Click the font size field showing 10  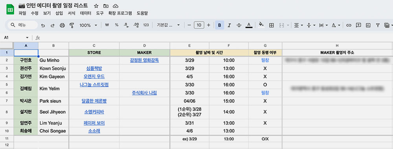point(199,25)
